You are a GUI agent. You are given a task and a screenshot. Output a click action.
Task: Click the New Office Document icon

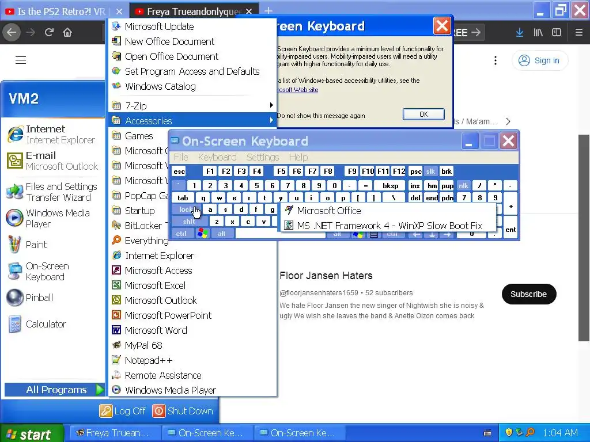click(x=116, y=41)
